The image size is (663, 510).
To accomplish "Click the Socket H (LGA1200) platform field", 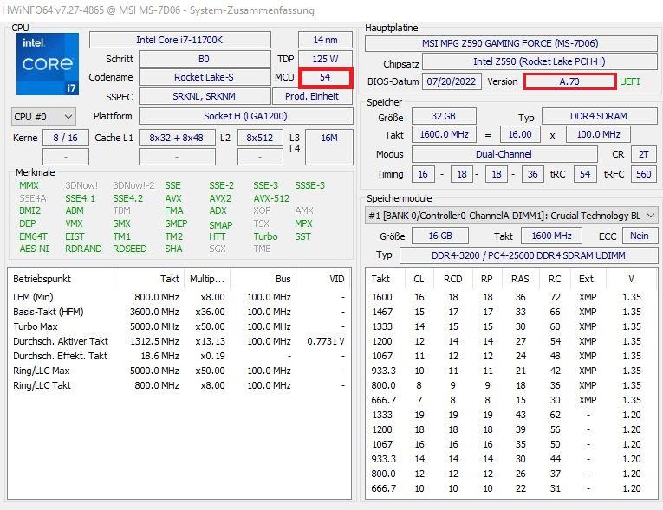I will pyautogui.click(x=245, y=116).
